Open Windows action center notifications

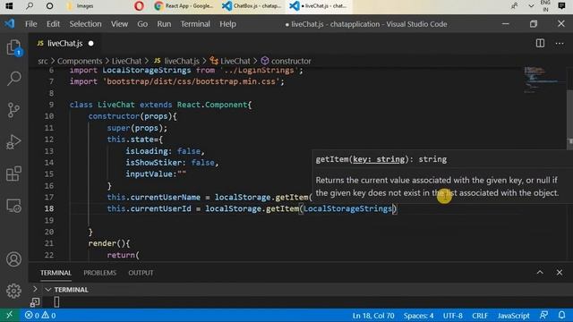(562, 6)
